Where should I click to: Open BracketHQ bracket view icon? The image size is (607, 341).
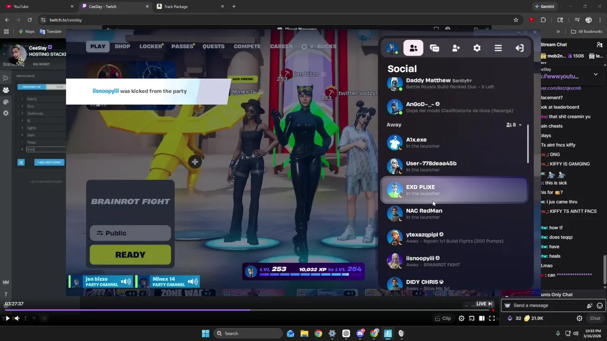pyautogui.click(x=6, y=78)
